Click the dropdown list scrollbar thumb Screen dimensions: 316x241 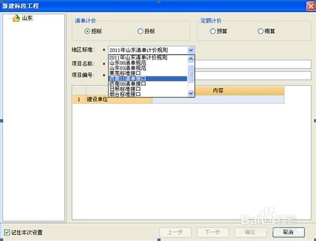[x=191, y=74]
